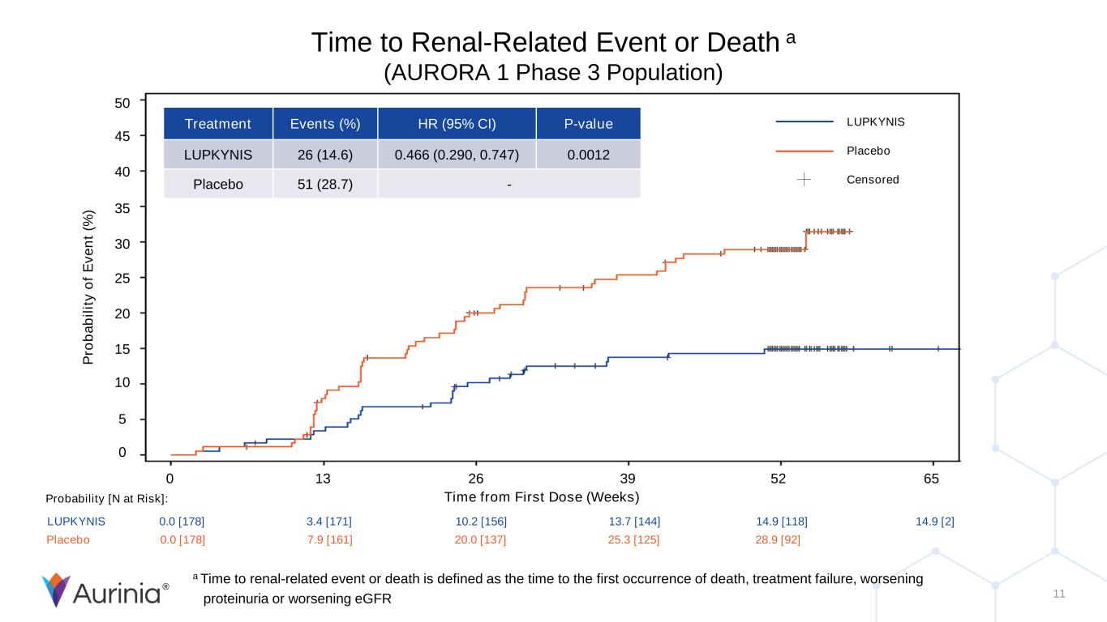Click the Probability of Event y-axis label
The height and width of the screenshot is (622, 1107).
92,286
